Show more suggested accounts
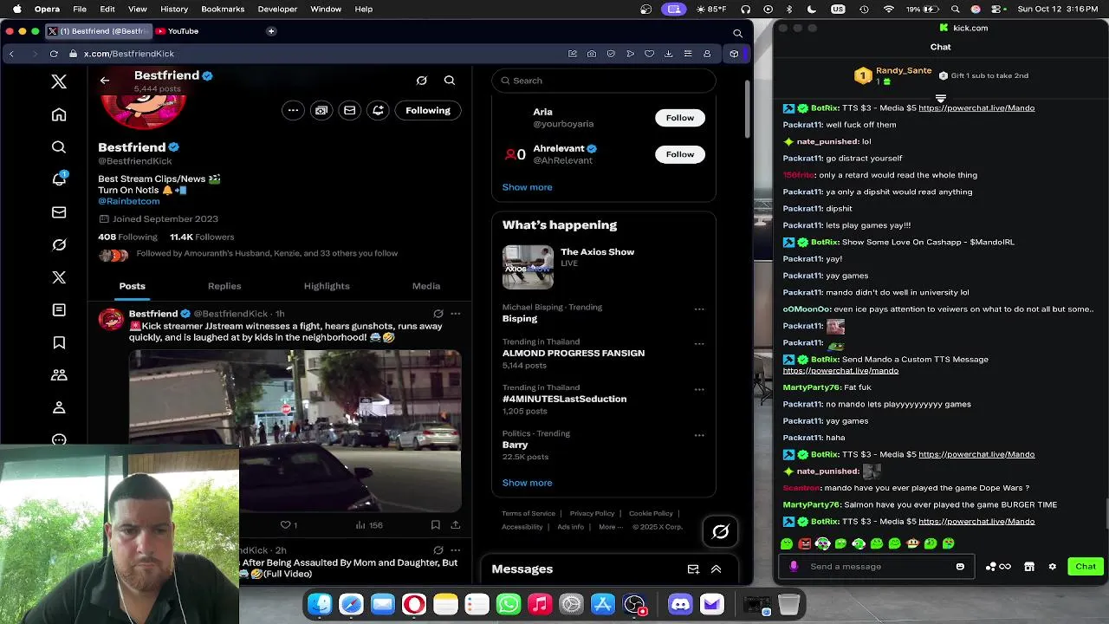The image size is (1109, 624). pos(527,187)
